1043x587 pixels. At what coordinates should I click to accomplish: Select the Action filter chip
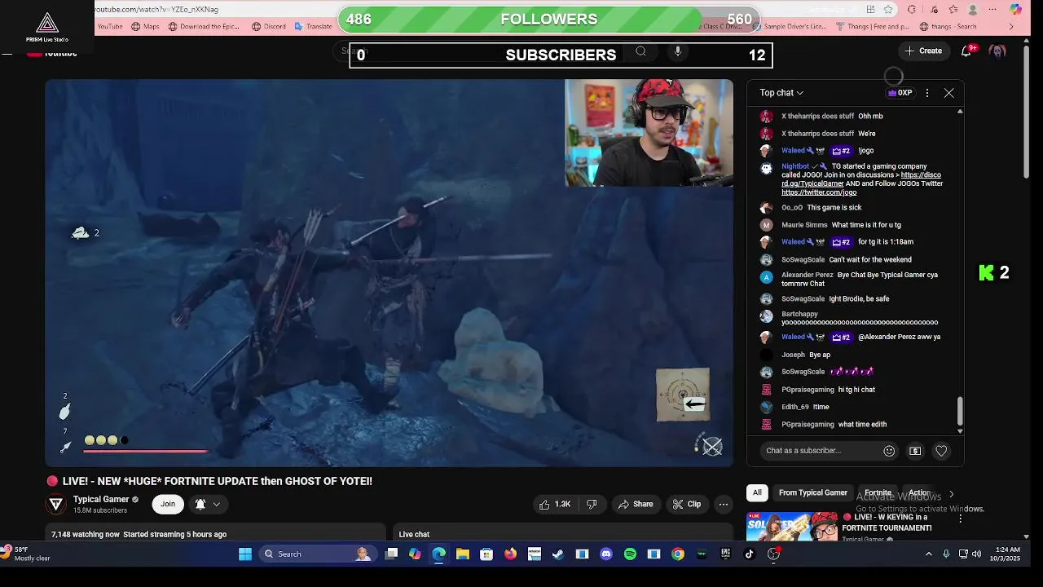(x=918, y=492)
